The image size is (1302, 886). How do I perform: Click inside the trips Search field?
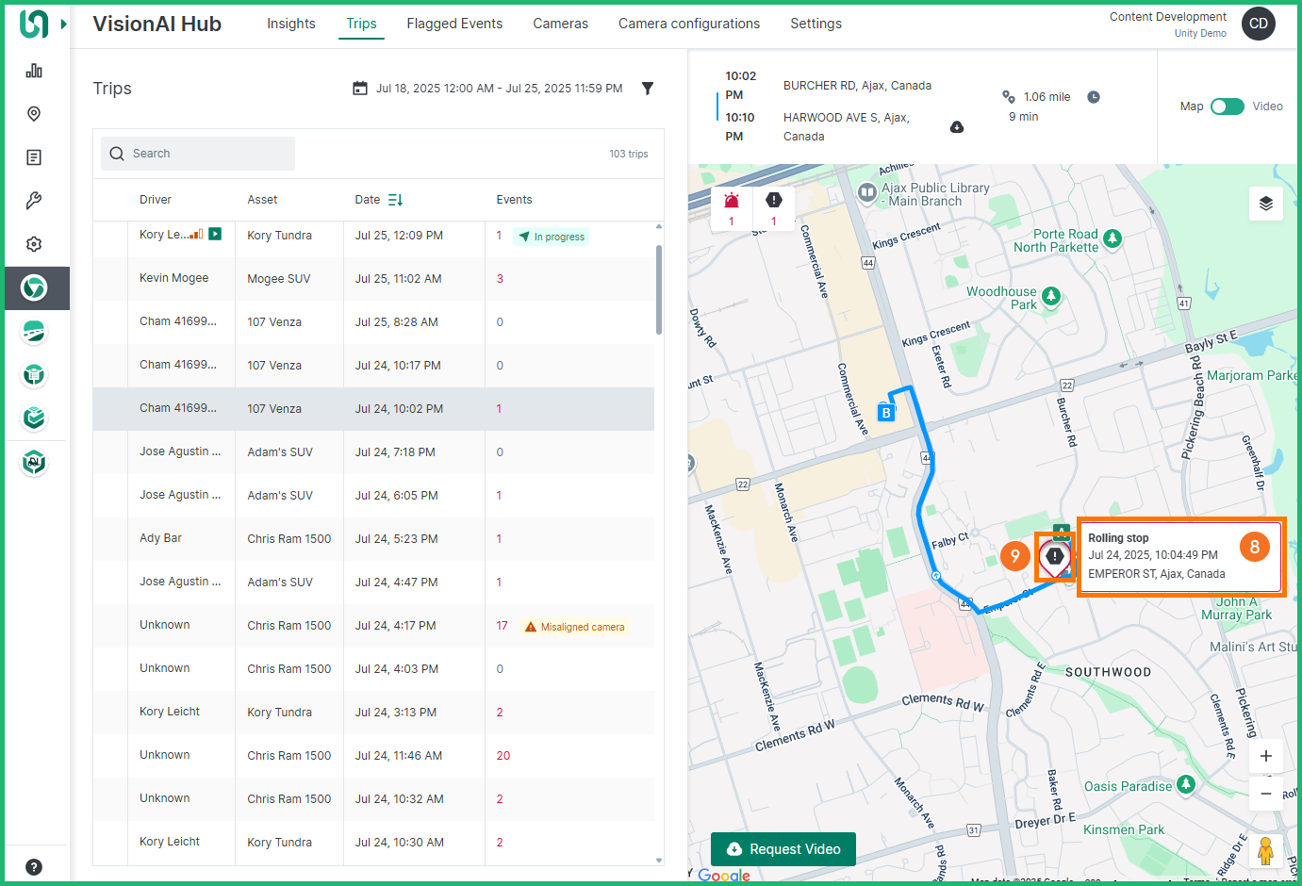[197, 153]
